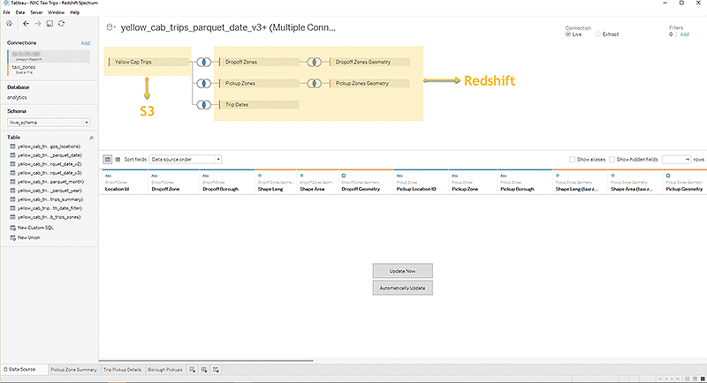Switch to the preview data grid view icon

point(107,160)
